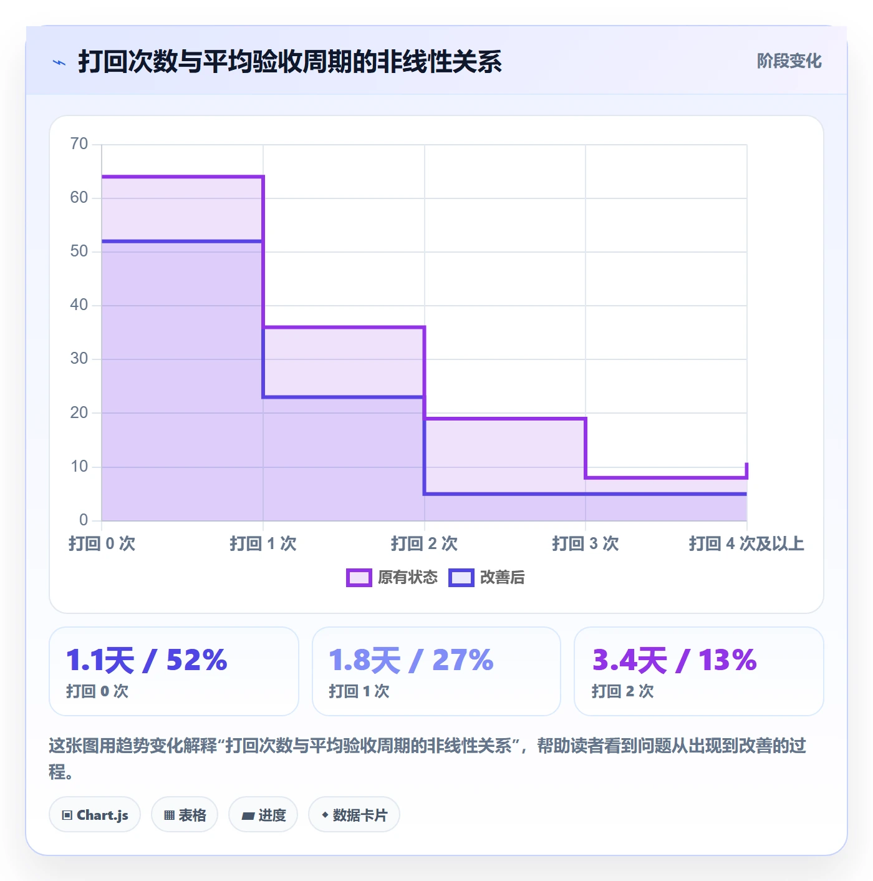Open the 1.1天 / 52% data card
This screenshot has width=873, height=881.
(174, 671)
